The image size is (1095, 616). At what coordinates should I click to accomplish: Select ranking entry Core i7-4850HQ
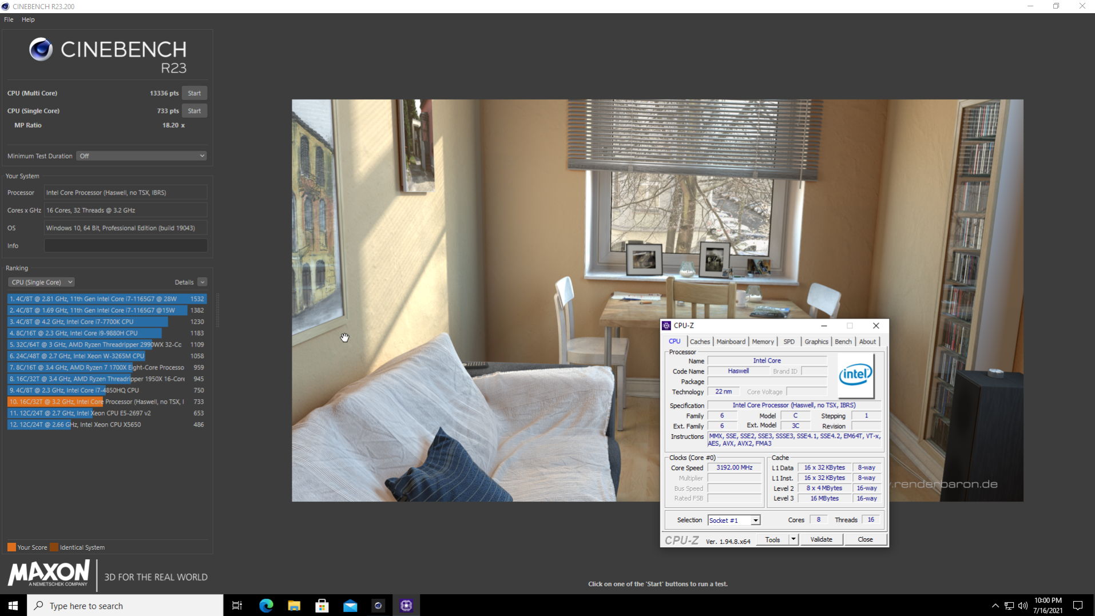coord(107,391)
